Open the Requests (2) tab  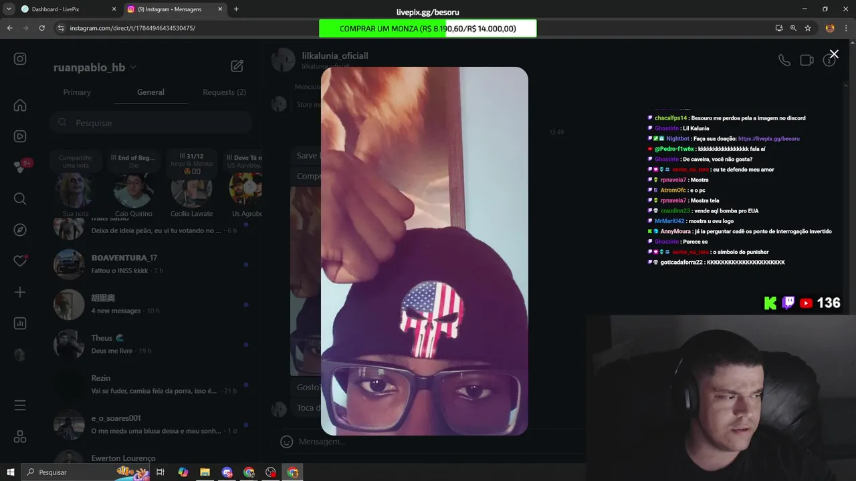tap(224, 92)
